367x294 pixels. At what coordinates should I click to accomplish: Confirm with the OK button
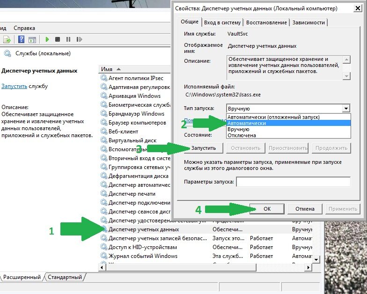coord(267,209)
